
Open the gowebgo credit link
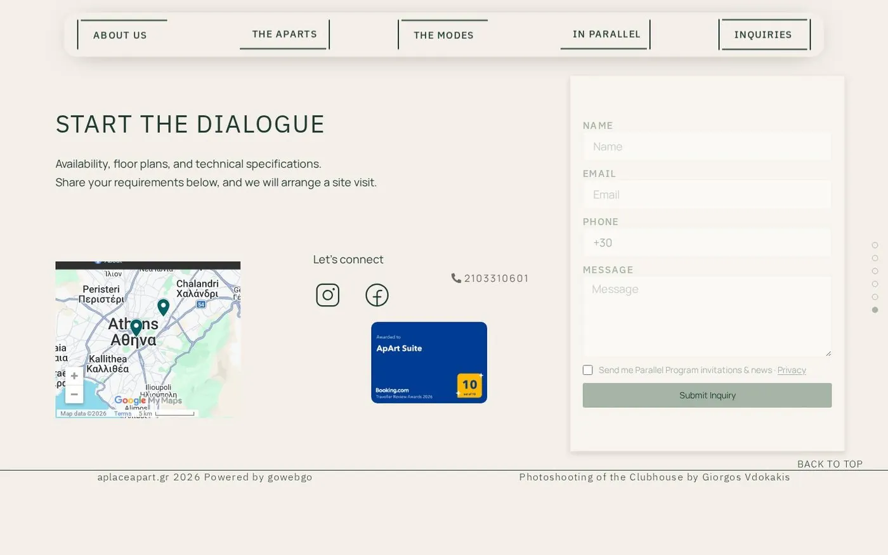pyautogui.click(x=290, y=477)
